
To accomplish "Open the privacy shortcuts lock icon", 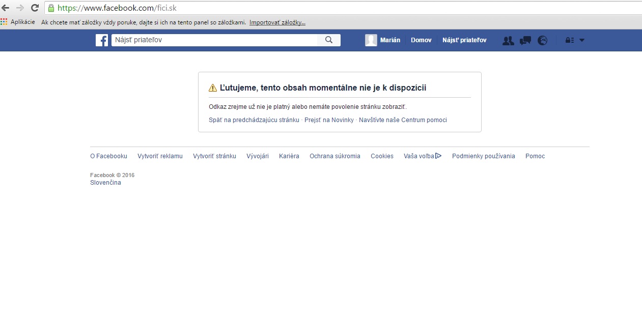I will point(570,41).
